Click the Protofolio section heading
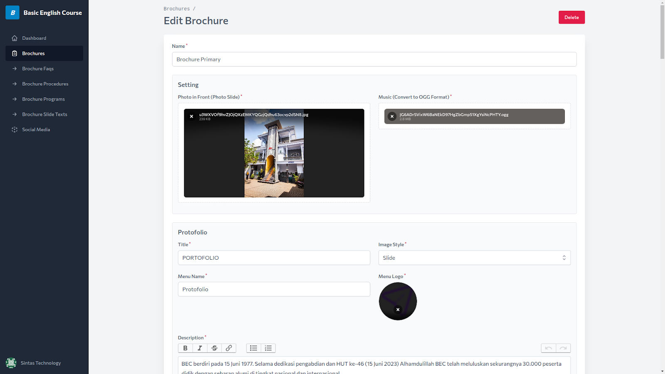 click(192, 232)
